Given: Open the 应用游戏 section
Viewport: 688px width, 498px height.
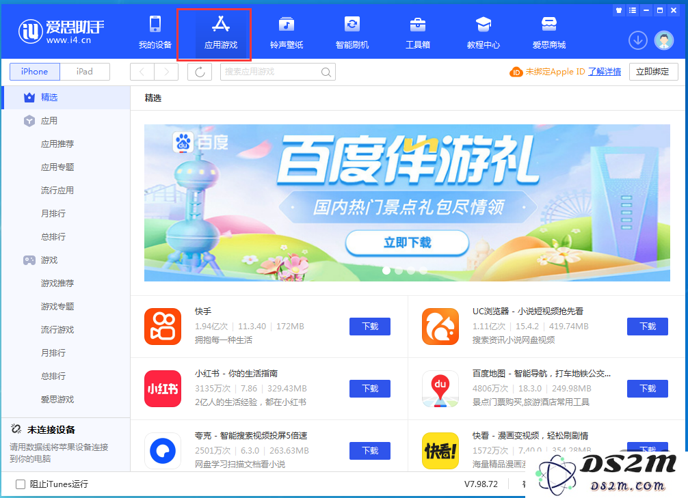Looking at the screenshot, I should tap(221, 32).
